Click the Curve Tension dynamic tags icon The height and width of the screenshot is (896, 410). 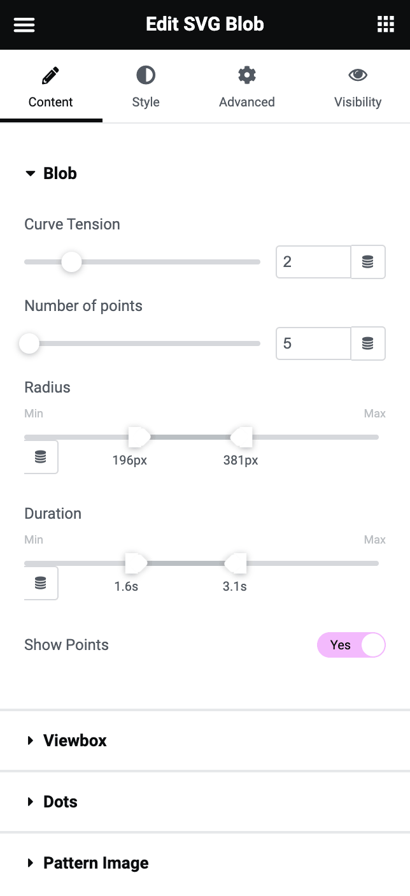(368, 262)
